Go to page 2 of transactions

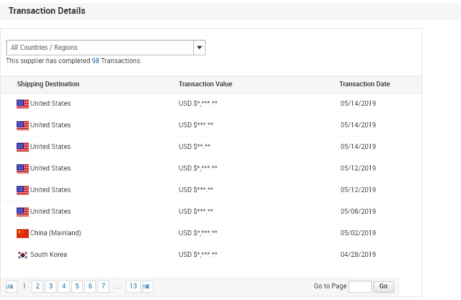click(x=37, y=286)
